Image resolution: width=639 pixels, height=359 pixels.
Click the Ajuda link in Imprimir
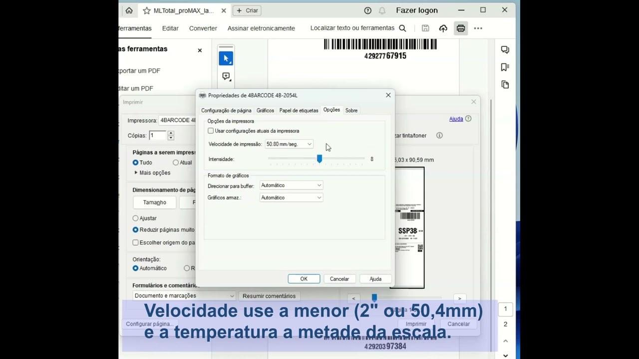tap(456, 119)
